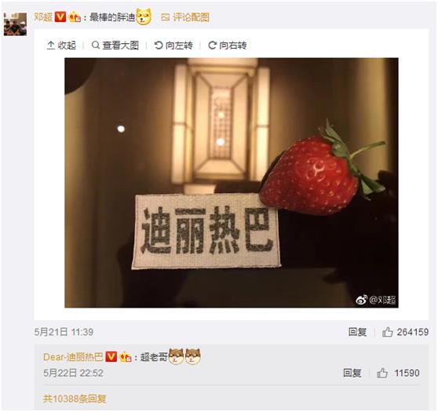Click 查看大图 to view the full image
The image size is (438, 412).
[x=115, y=45]
